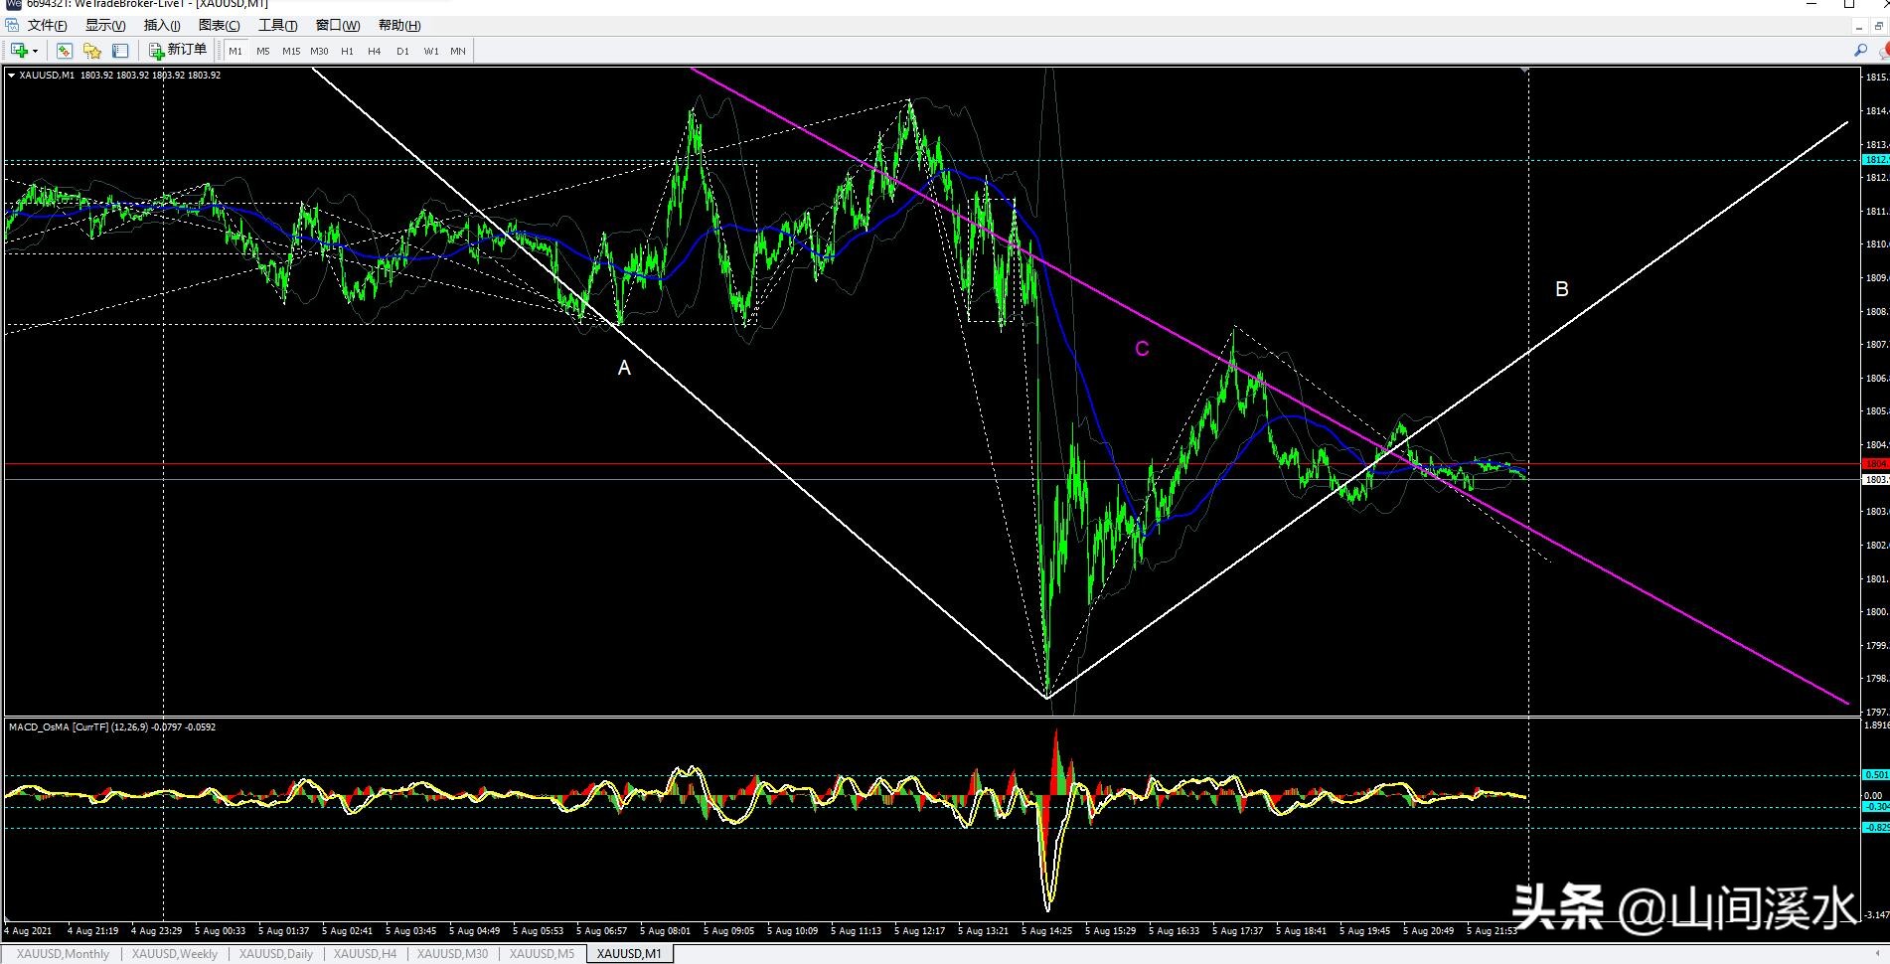Minimize the main application window
This screenshot has width=1890, height=964.
1811,4
